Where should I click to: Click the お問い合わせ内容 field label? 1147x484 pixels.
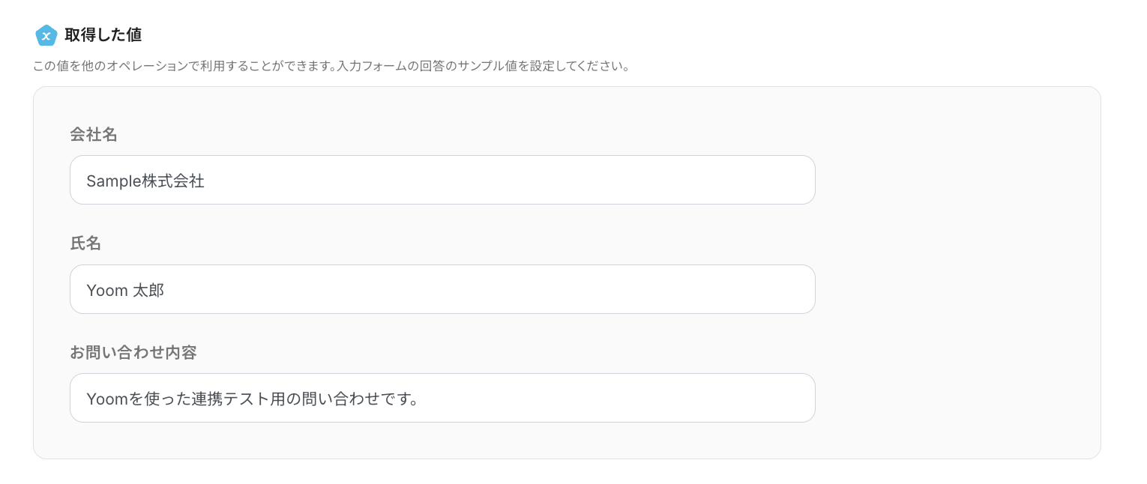[133, 352]
